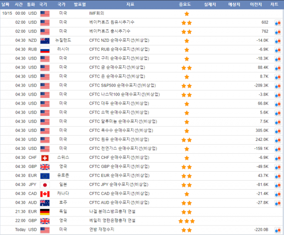Open chart icon for CFTC 금 순매수포지션 row

[x=277, y=68]
